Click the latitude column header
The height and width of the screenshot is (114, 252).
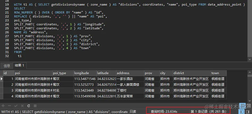click(x=106, y=73)
